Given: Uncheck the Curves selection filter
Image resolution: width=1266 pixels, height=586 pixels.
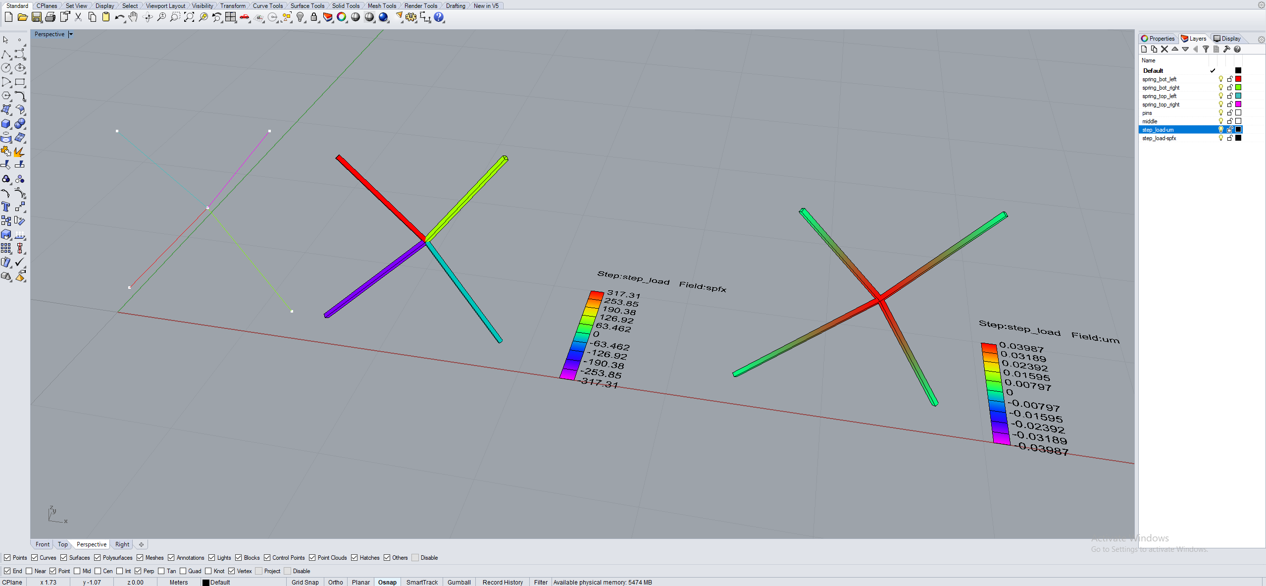Looking at the screenshot, I should pyautogui.click(x=35, y=558).
